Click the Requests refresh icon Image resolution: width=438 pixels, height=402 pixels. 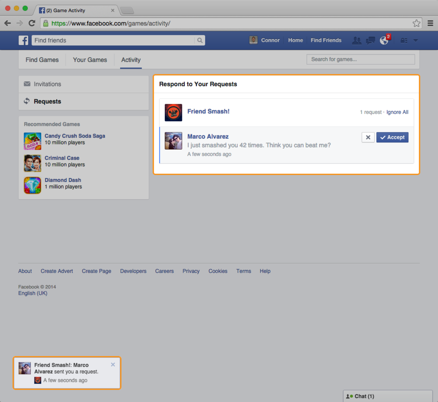click(27, 101)
